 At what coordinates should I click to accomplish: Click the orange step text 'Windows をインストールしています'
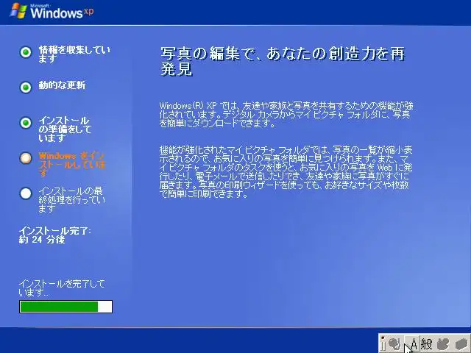(x=72, y=165)
